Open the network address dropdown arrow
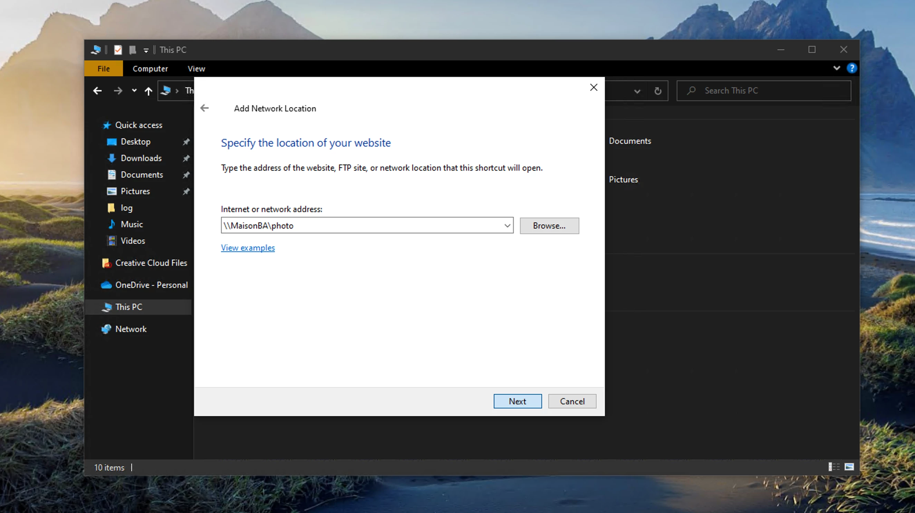The width and height of the screenshot is (915, 513). [507, 225]
